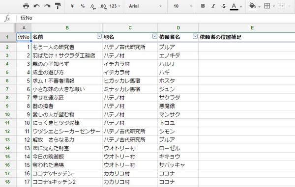
Task: Open the fill color picker
Action: click(x=254, y=6)
